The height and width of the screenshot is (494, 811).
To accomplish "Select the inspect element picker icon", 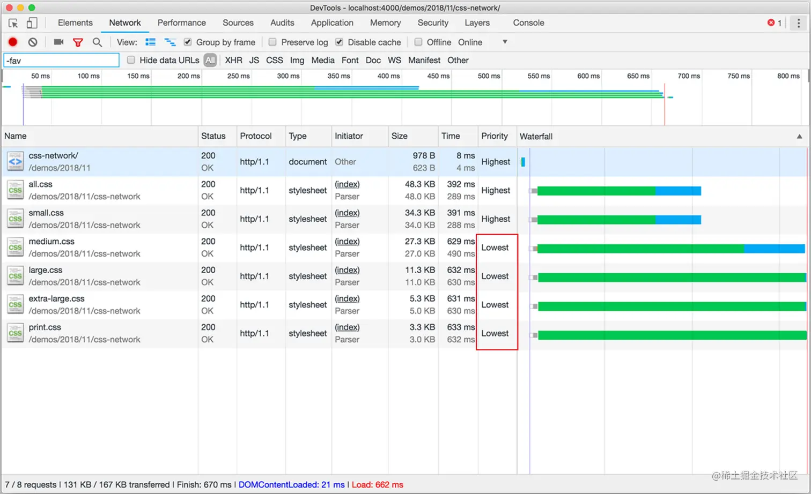I will (13, 23).
